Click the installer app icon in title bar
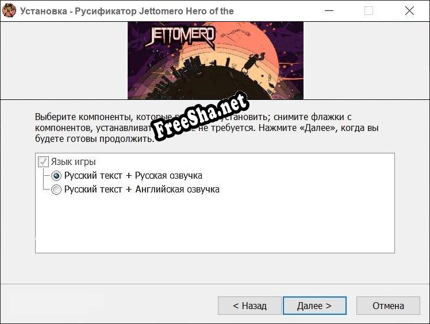The image size is (430, 324). coord(9,11)
